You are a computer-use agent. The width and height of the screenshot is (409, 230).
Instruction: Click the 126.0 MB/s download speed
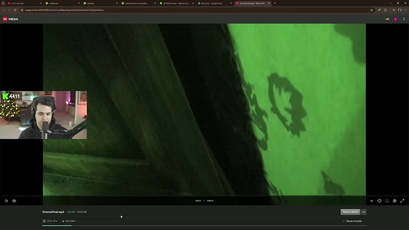tap(70, 221)
